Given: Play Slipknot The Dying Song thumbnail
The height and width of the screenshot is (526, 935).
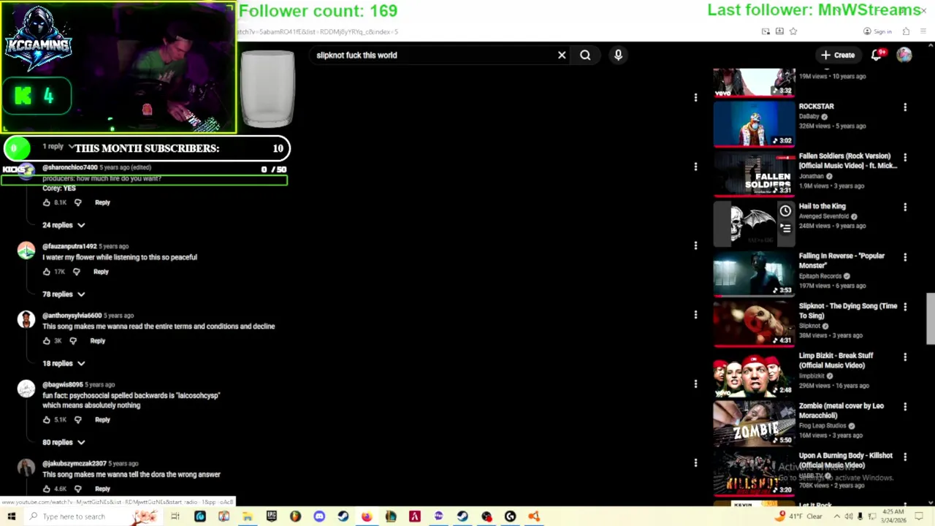Looking at the screenshot, I should (x=754, y=324).
